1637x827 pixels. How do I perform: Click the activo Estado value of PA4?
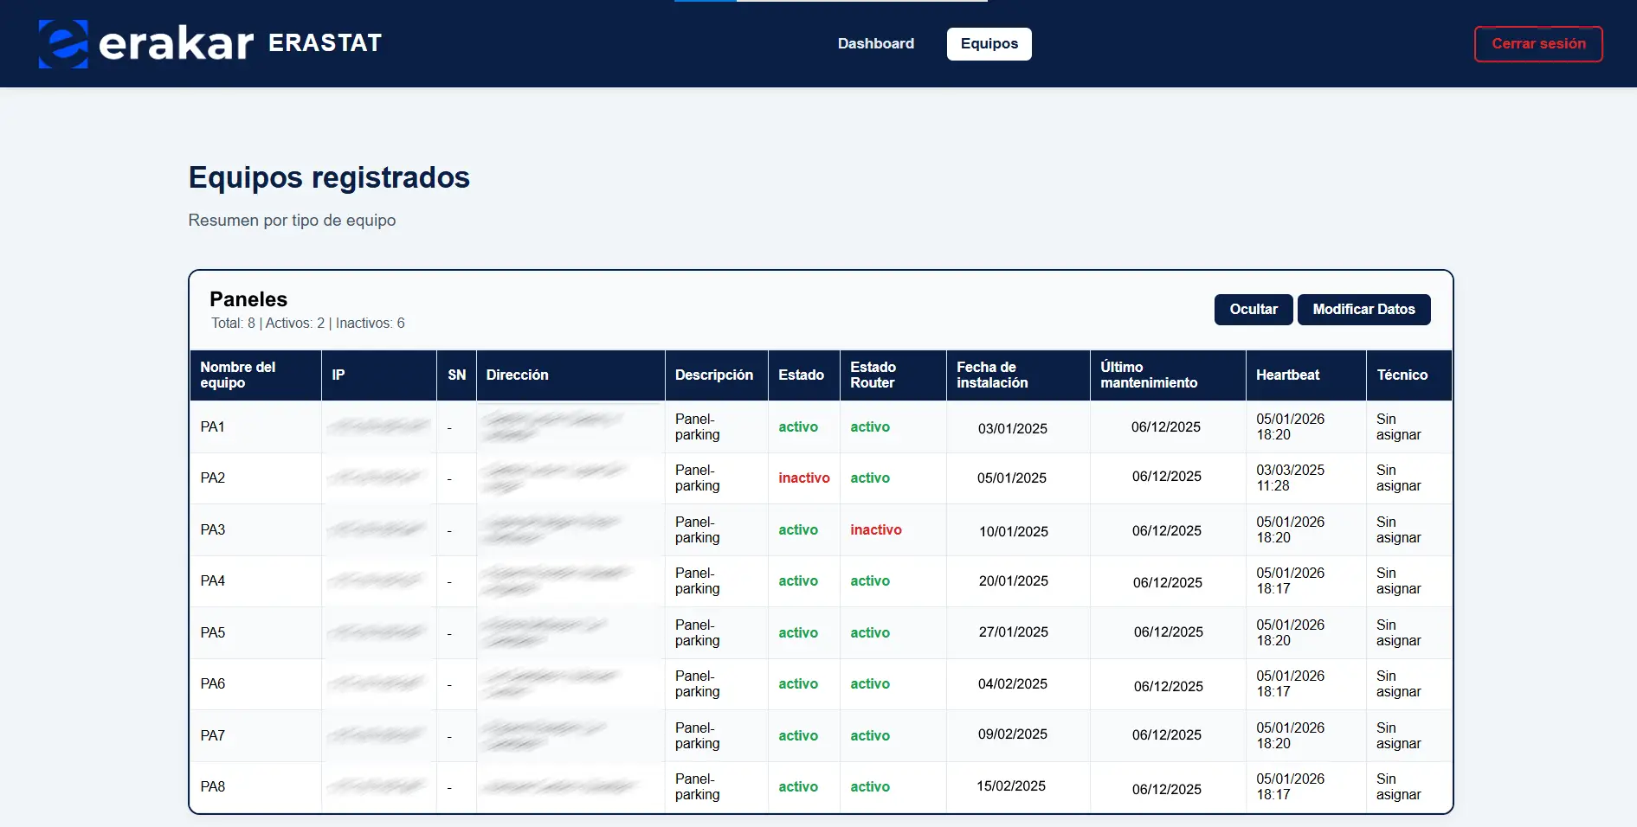[798, 580]
